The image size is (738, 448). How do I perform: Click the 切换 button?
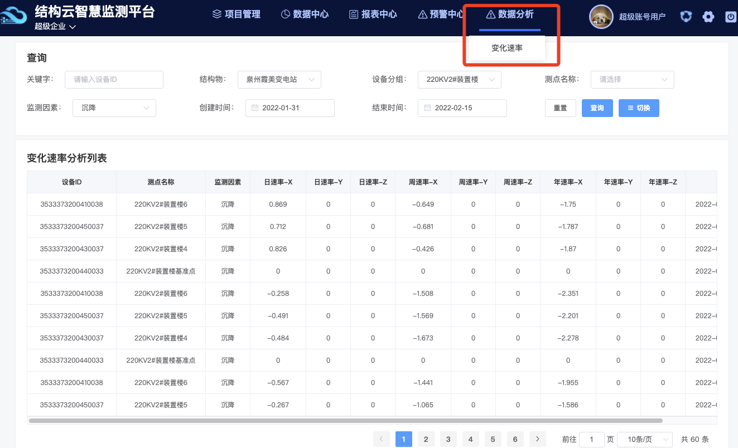tap(639, 108)
